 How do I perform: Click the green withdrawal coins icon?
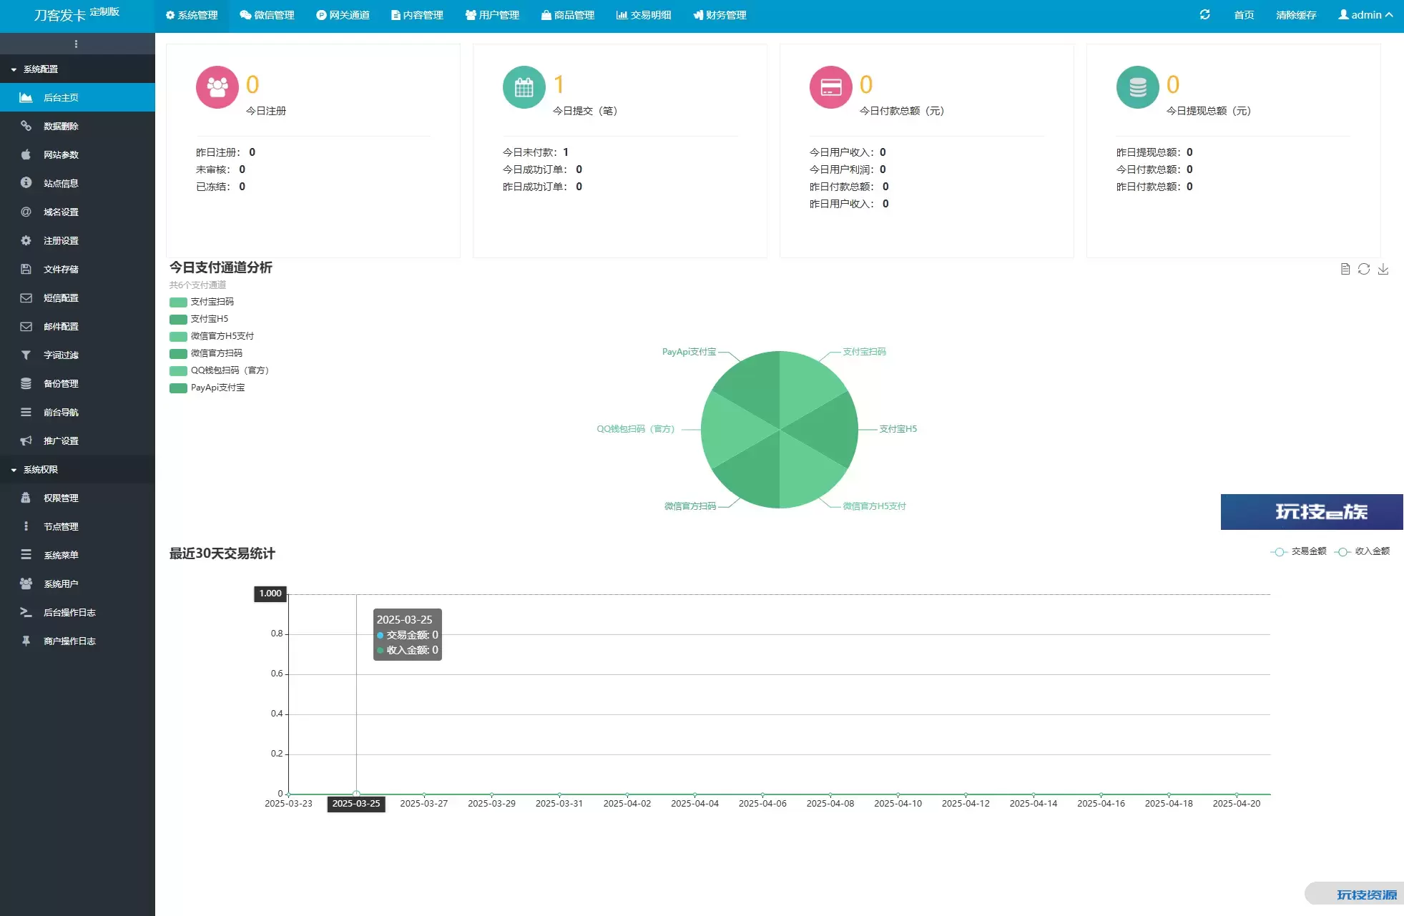point(1137,87)
